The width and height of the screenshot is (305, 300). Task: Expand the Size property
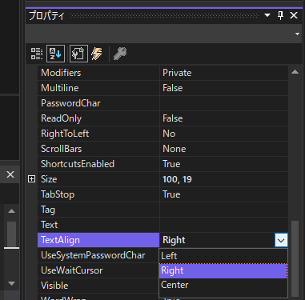click(x=31, y=179)
